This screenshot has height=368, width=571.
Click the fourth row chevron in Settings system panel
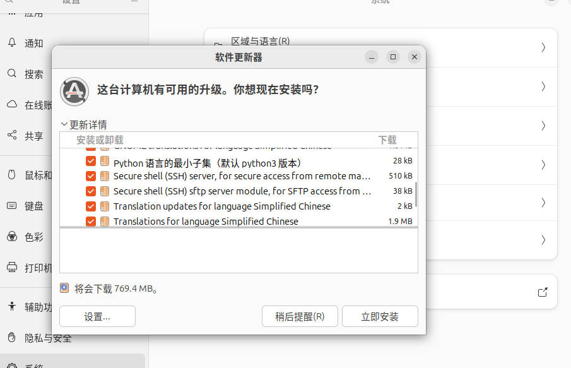543,165
